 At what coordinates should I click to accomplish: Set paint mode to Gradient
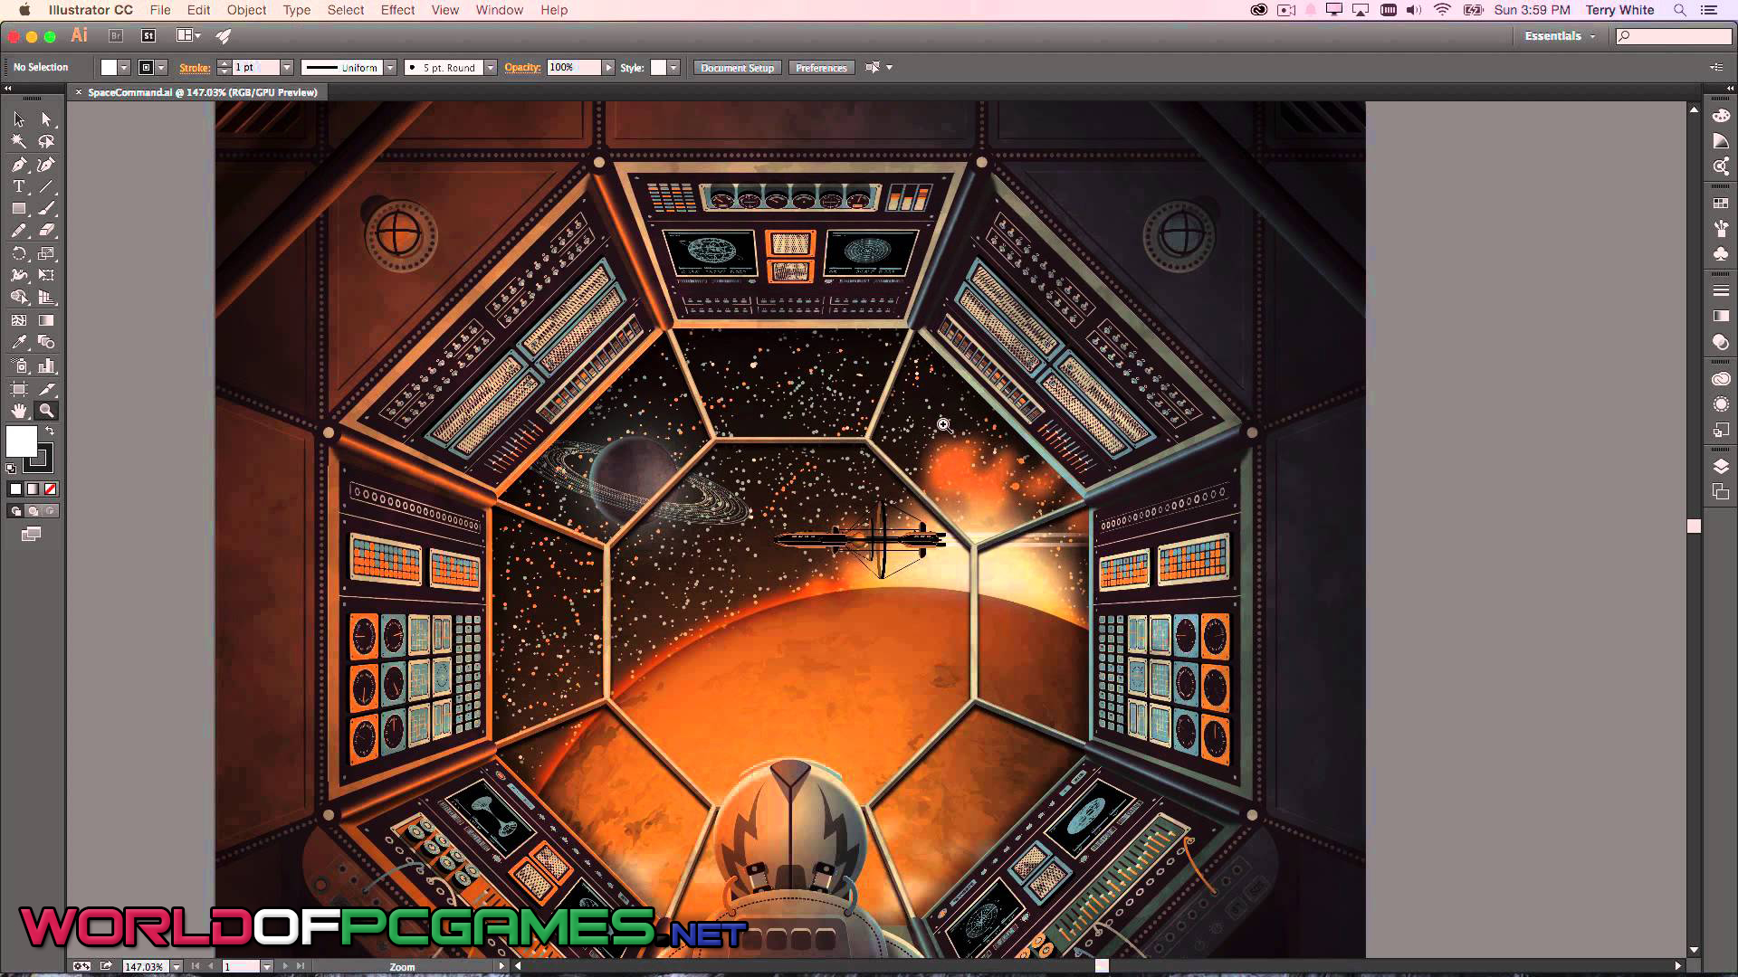click(33, 489)
